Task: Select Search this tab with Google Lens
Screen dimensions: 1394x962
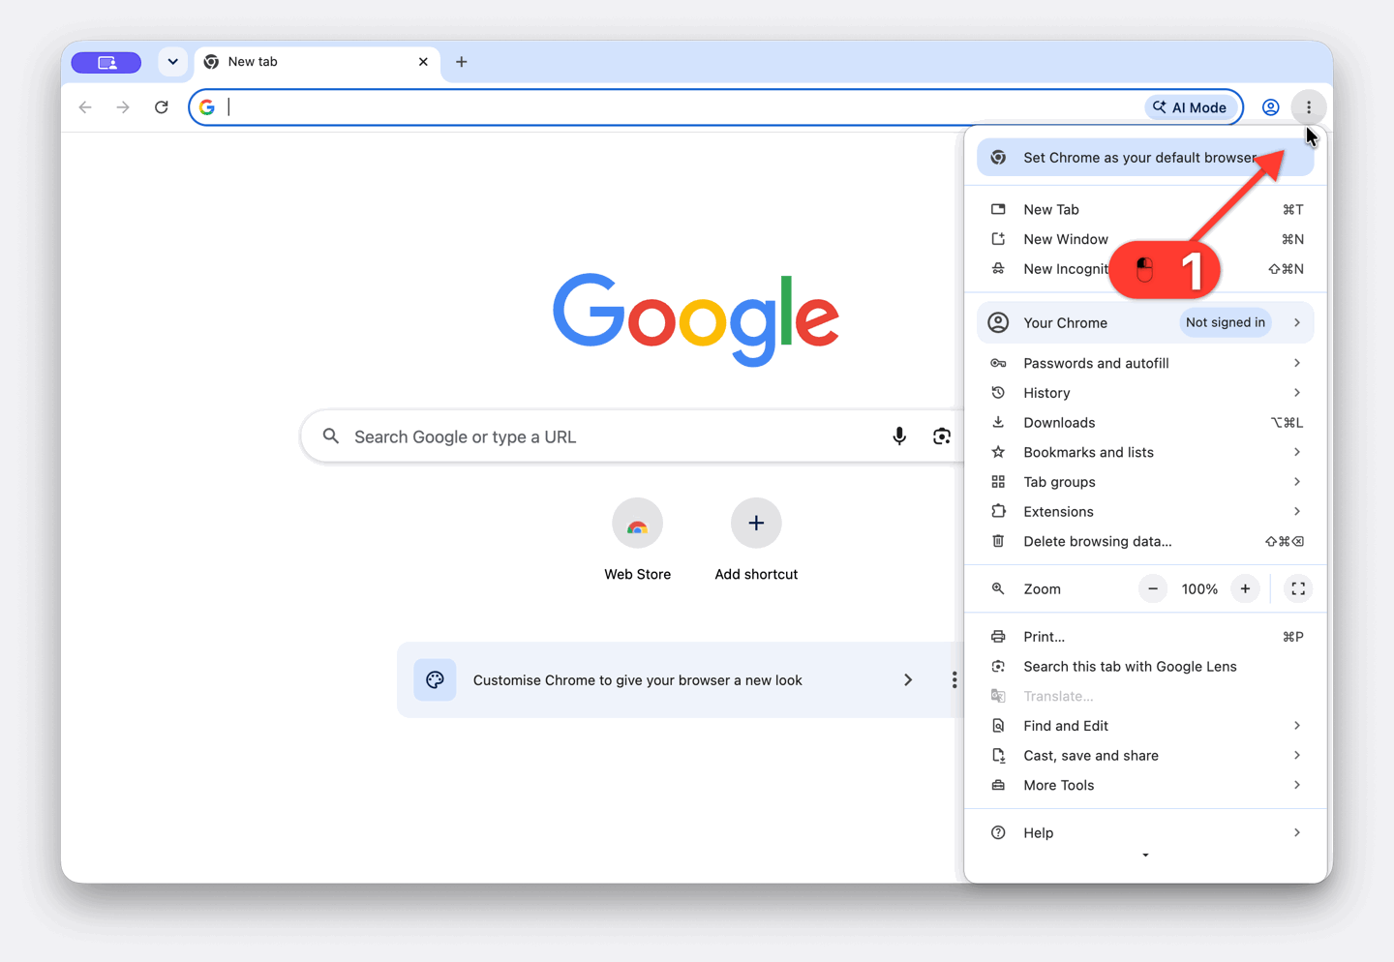Action: (x=1145, y=666)
